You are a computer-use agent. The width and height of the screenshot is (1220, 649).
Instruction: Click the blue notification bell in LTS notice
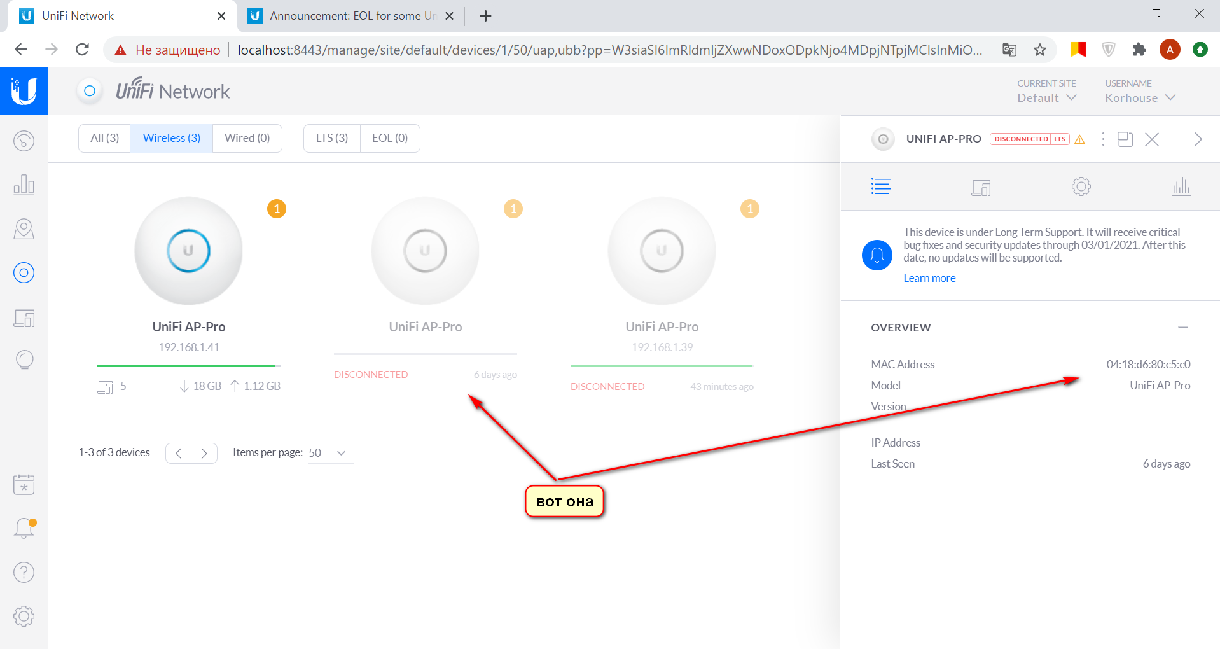(877, 255)
